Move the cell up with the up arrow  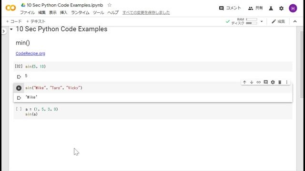tap(244, 82)
